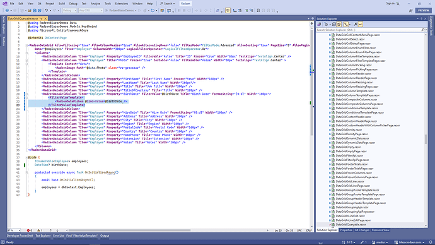
Task: Click the Solution Explorer vertical scrollbar thumb
Action: pos(426,139)
